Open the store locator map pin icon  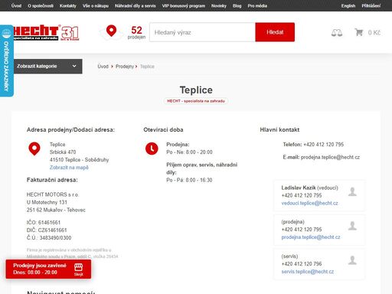111,31
